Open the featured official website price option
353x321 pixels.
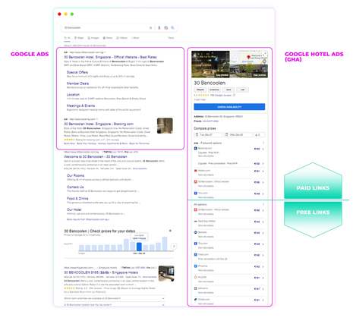coord(229,184)
